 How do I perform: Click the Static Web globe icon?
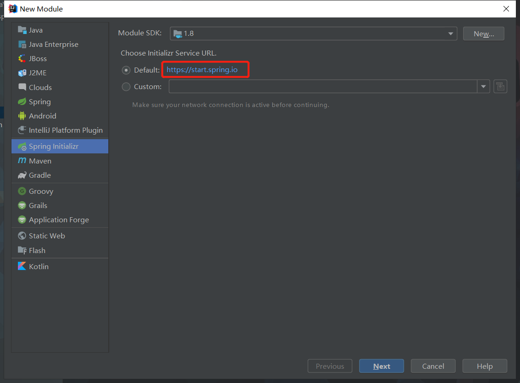point(22,236)
